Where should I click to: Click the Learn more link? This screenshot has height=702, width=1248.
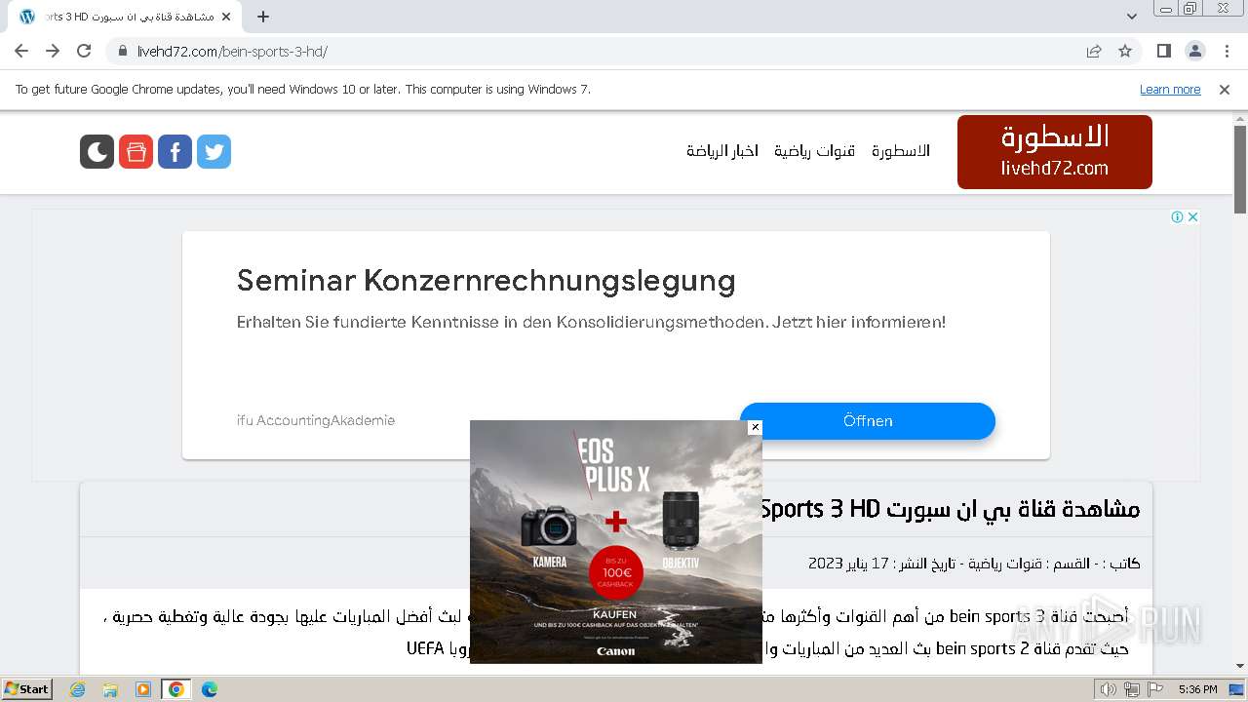coord(1170,89)
